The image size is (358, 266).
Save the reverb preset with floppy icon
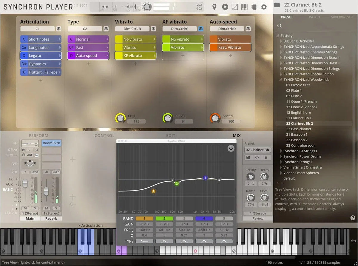[x=248, y=157]
